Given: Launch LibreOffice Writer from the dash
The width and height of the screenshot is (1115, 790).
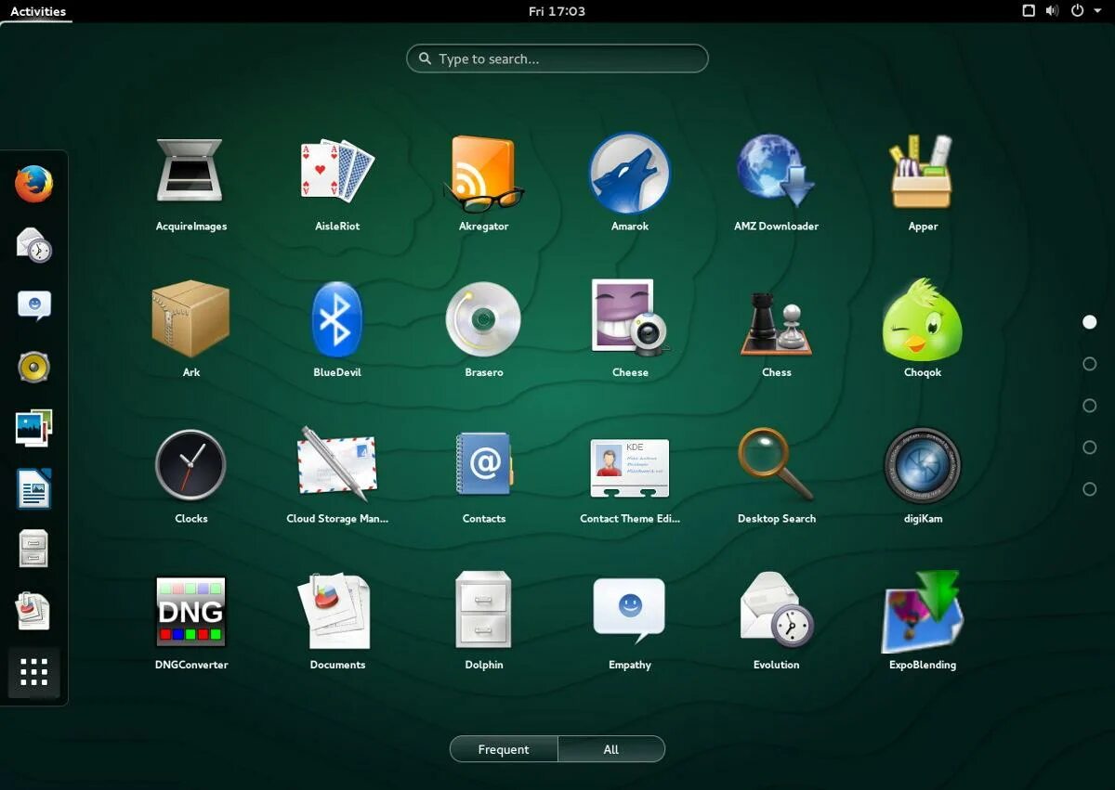Looking at the screenshot, I should point(33,488).
